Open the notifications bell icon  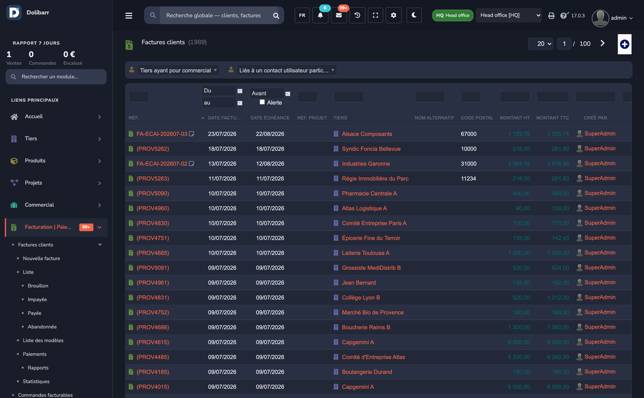[x=320, y=15]
